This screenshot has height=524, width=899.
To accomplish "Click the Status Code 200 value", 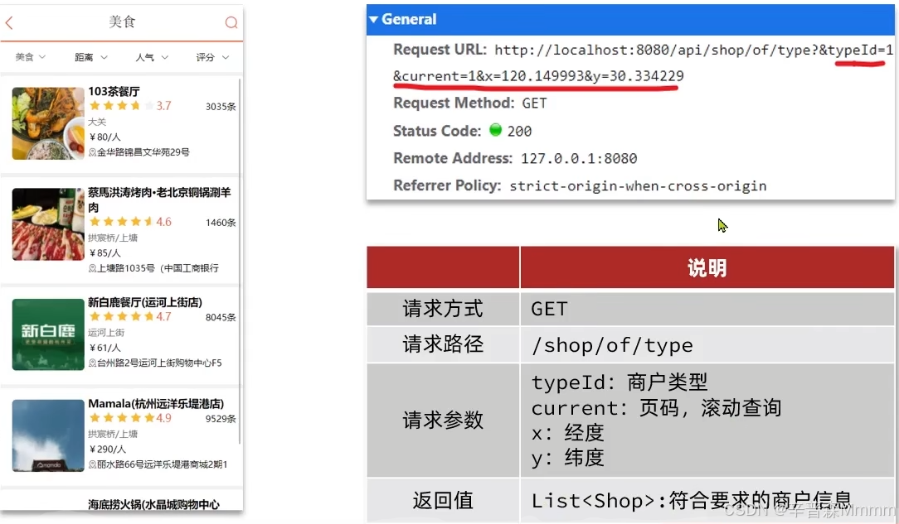I will (519, 132).
